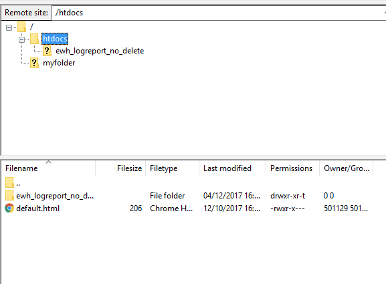386x284 pixels.
Task: Click question-mark icon beside ewh_logreport_no_delete
Action: coord(47,51)
